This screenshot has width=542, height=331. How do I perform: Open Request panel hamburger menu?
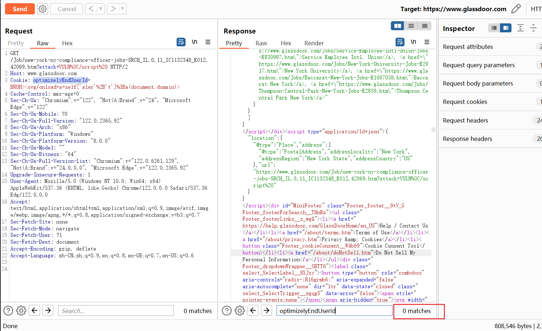(208, 42)
